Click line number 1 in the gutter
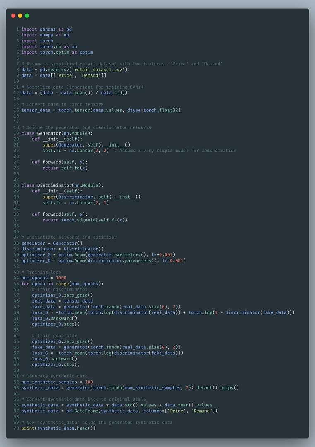 (x=17, y=29)
